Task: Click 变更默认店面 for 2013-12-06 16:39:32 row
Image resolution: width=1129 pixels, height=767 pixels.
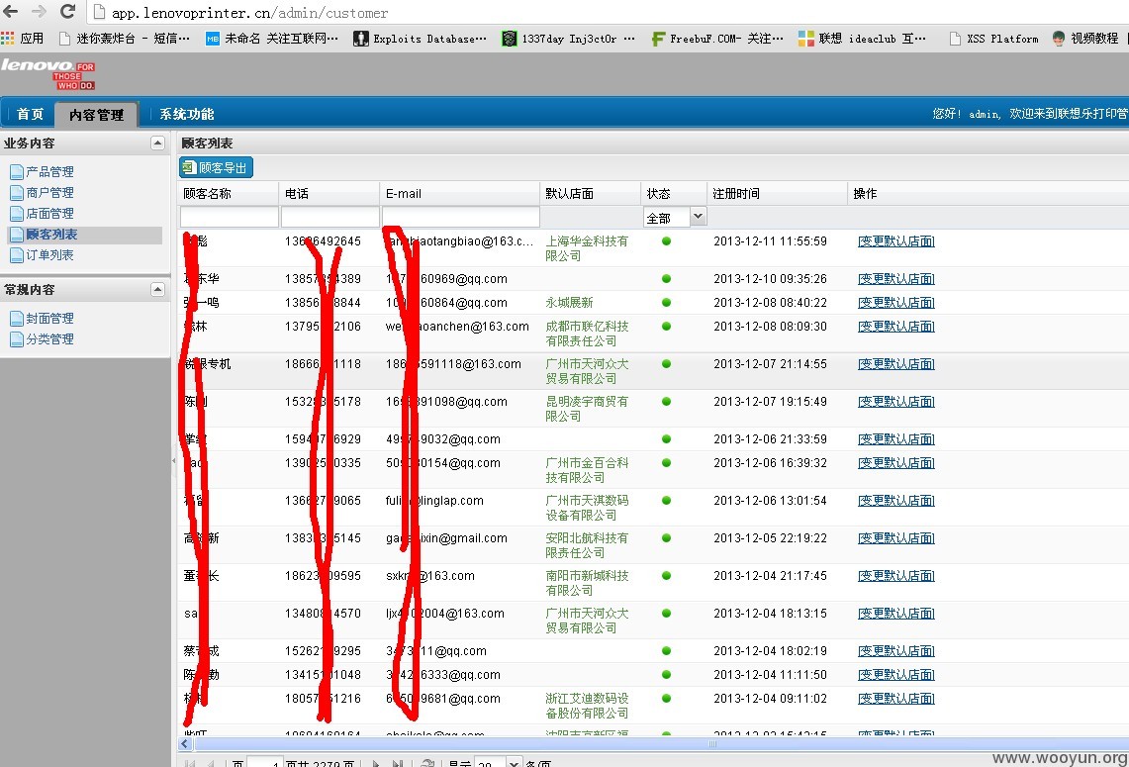Action: coord(896,462)
